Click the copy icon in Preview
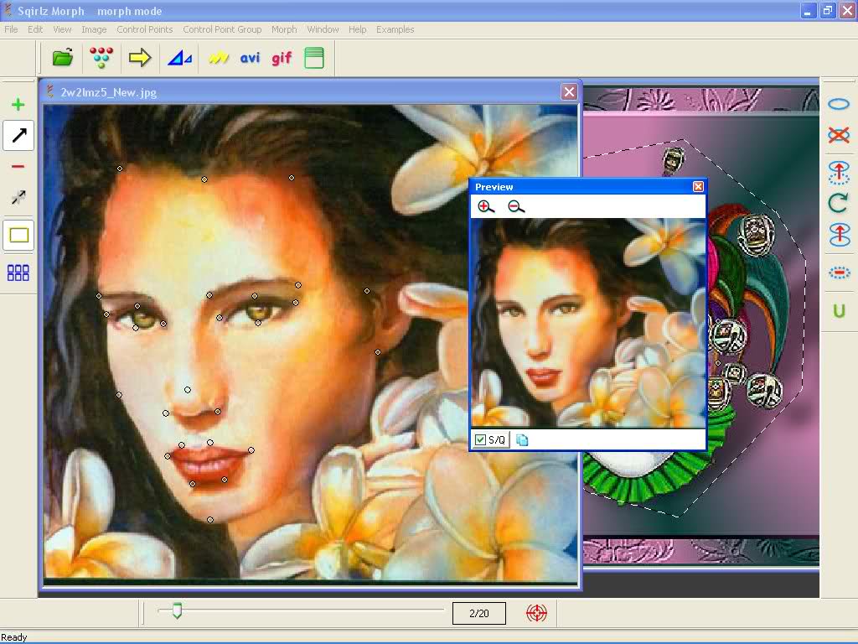The height and width of the screenshot is (644, 858). (x=522, y=439)
